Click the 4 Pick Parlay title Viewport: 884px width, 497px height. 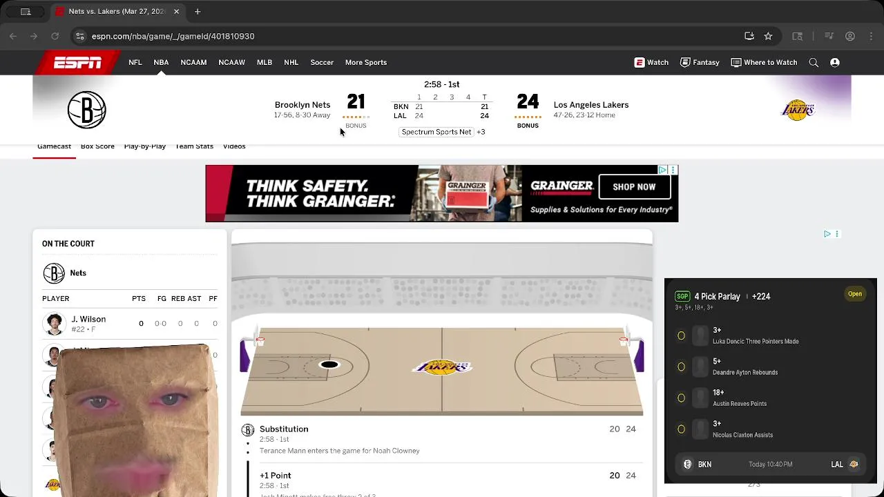click(717, 297)
